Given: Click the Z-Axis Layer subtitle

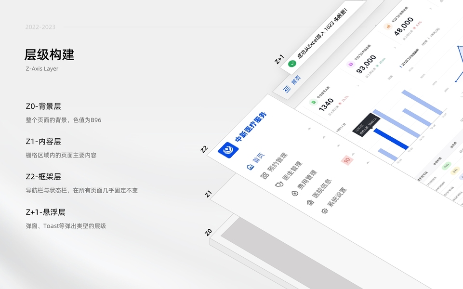Looking at the screenshot, I should pyautogui.click(x=42, y=68).
